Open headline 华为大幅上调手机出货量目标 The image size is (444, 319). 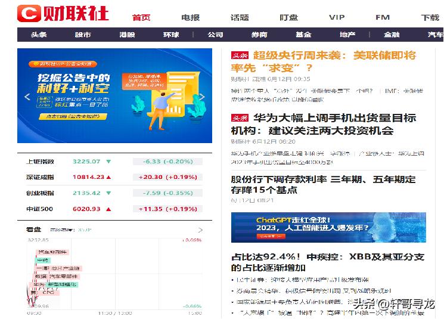pos(324,124)
